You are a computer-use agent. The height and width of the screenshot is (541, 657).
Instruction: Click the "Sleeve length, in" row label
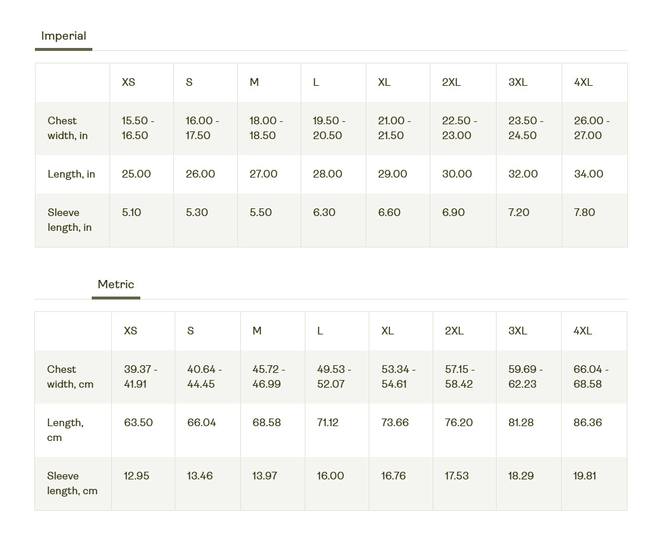70,220
